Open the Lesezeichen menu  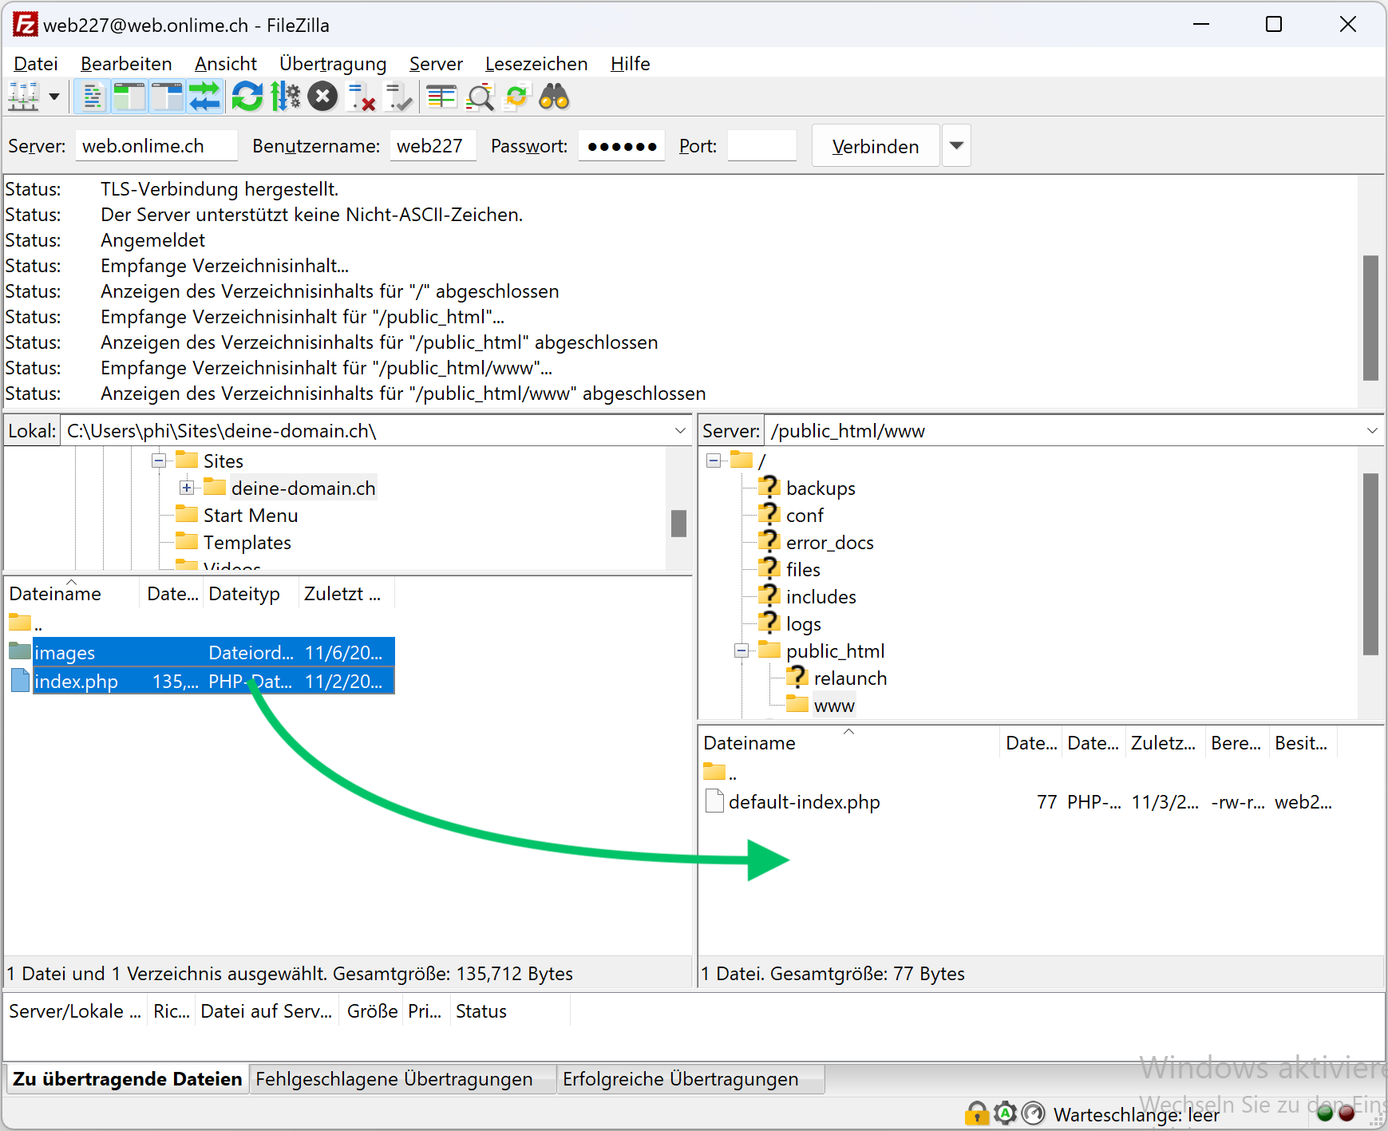[536, 64]
